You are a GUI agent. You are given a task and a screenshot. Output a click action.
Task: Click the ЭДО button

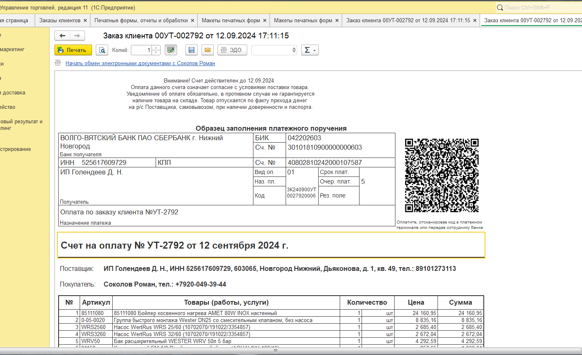click(232, 50)
